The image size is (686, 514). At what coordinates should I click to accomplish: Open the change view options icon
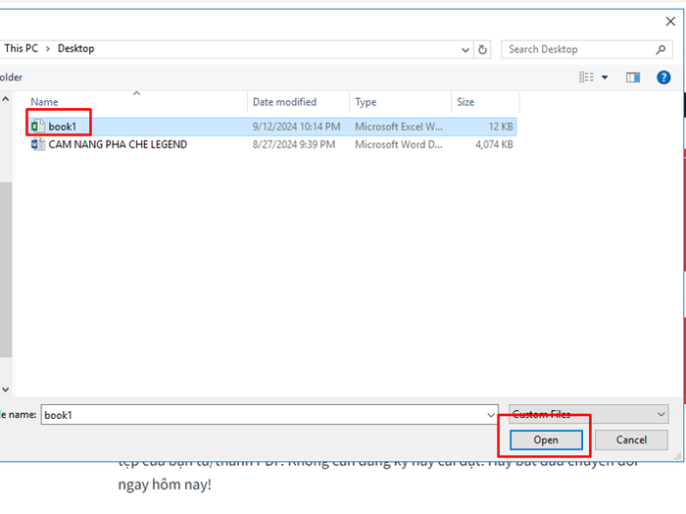coord(586,77)
